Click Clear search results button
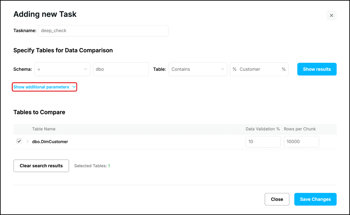Viewport: 350px width, 215px height. pyautogui.click(x=41, y=166)
